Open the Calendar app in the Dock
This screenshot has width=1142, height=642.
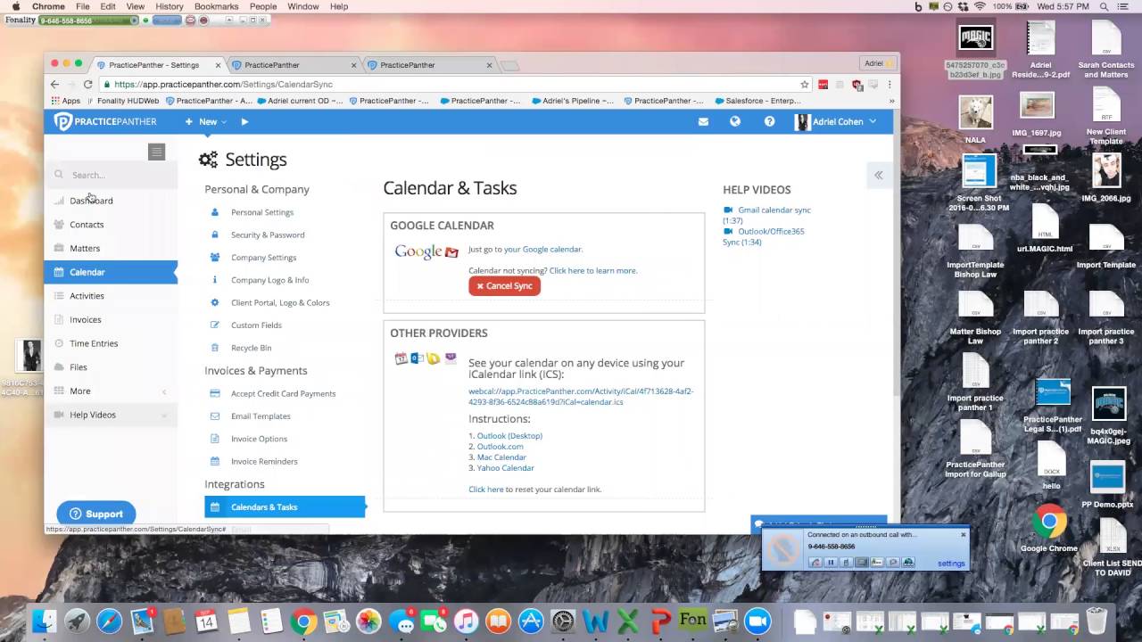coord(206,621)
